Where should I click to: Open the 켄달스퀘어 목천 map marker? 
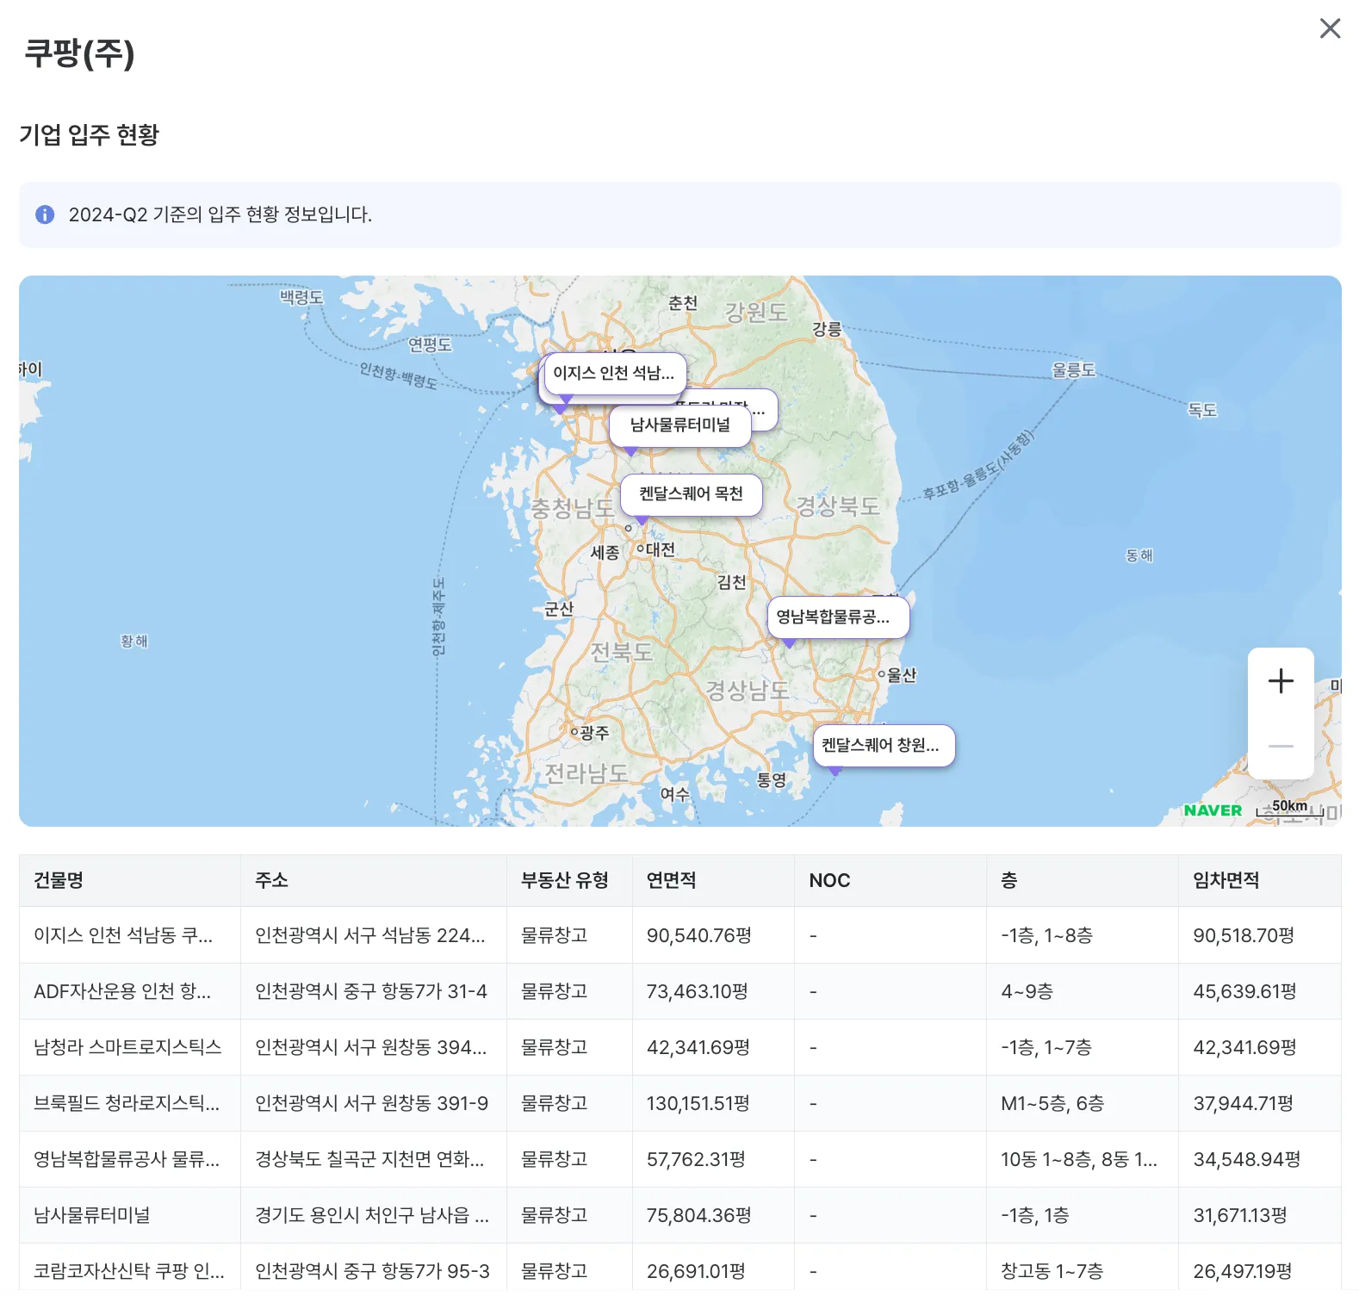click(691, 494)
